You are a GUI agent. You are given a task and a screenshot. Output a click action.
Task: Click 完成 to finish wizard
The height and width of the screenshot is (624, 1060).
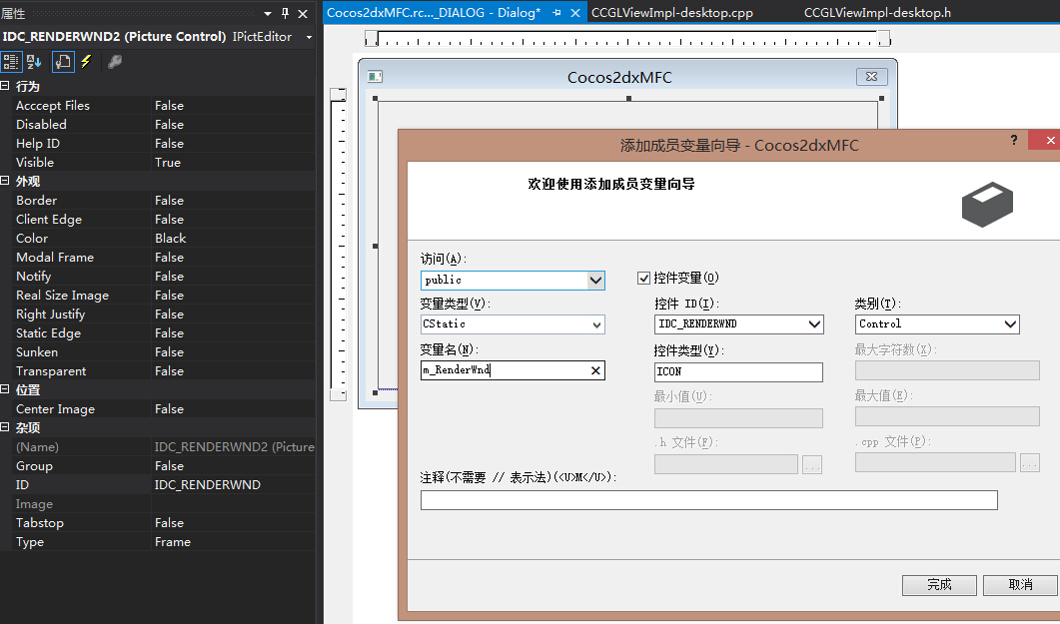[x=939, y=585]
